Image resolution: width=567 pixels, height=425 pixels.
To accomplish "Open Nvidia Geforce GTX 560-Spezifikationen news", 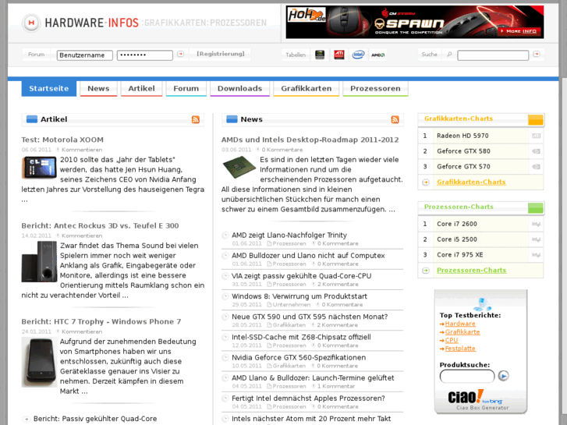I will 299,358.
